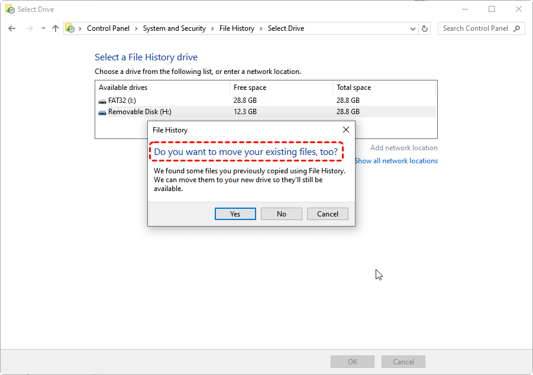Open File History breadcrumb
This screenshot has height=375, width=533.
click(237, 28)
